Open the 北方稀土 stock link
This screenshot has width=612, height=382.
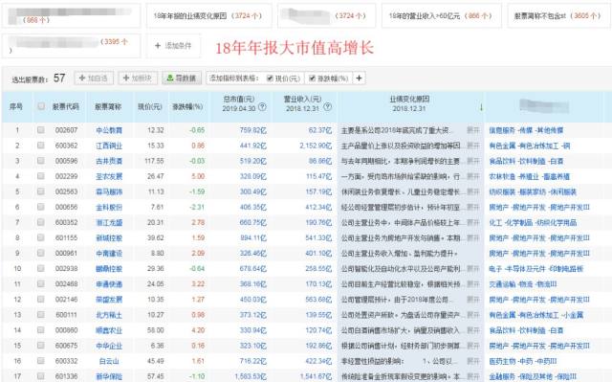(109, 315)
